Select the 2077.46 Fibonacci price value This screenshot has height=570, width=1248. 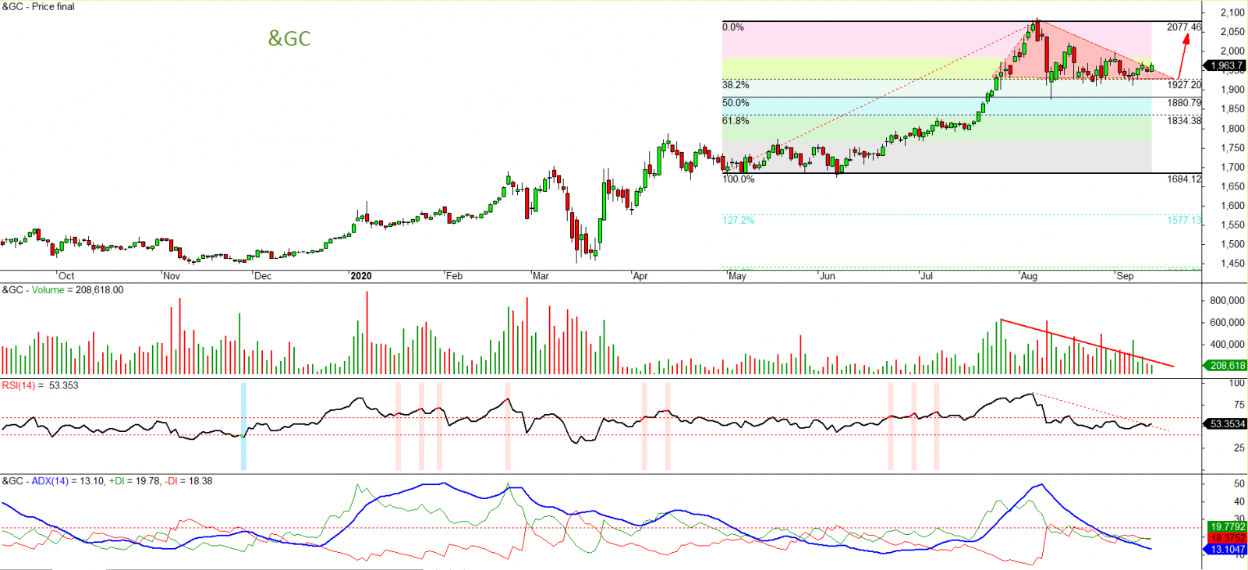pyautogui.click(x=1184, y=27)
